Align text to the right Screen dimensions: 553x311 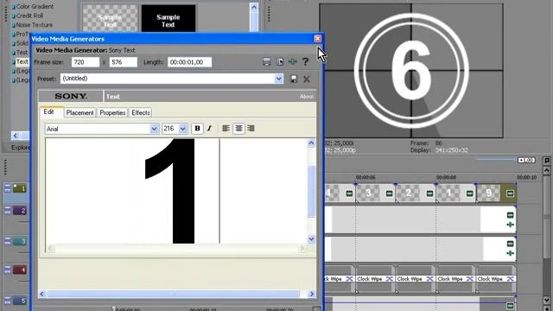pyautogui.click(x=251, y=129)
